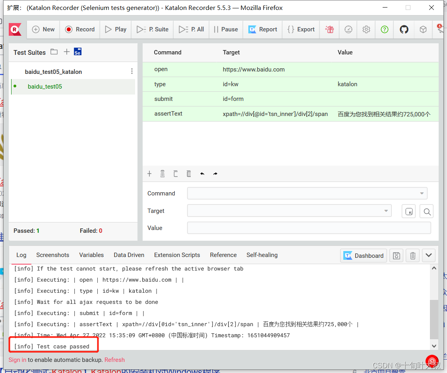The width and height of the screenshot is (447, 373).
Task: Switch to the Screenshots tab
Action: click(53, 255)
